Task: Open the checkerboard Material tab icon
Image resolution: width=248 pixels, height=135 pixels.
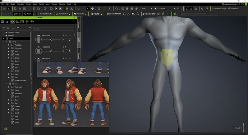Action: coord(22,22)
